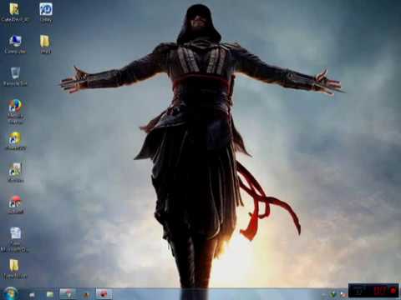The width and height of the screenshot is (401, 300).
Task: Select the red-topped shortcut icon on desktop
Action: [15, 202]
